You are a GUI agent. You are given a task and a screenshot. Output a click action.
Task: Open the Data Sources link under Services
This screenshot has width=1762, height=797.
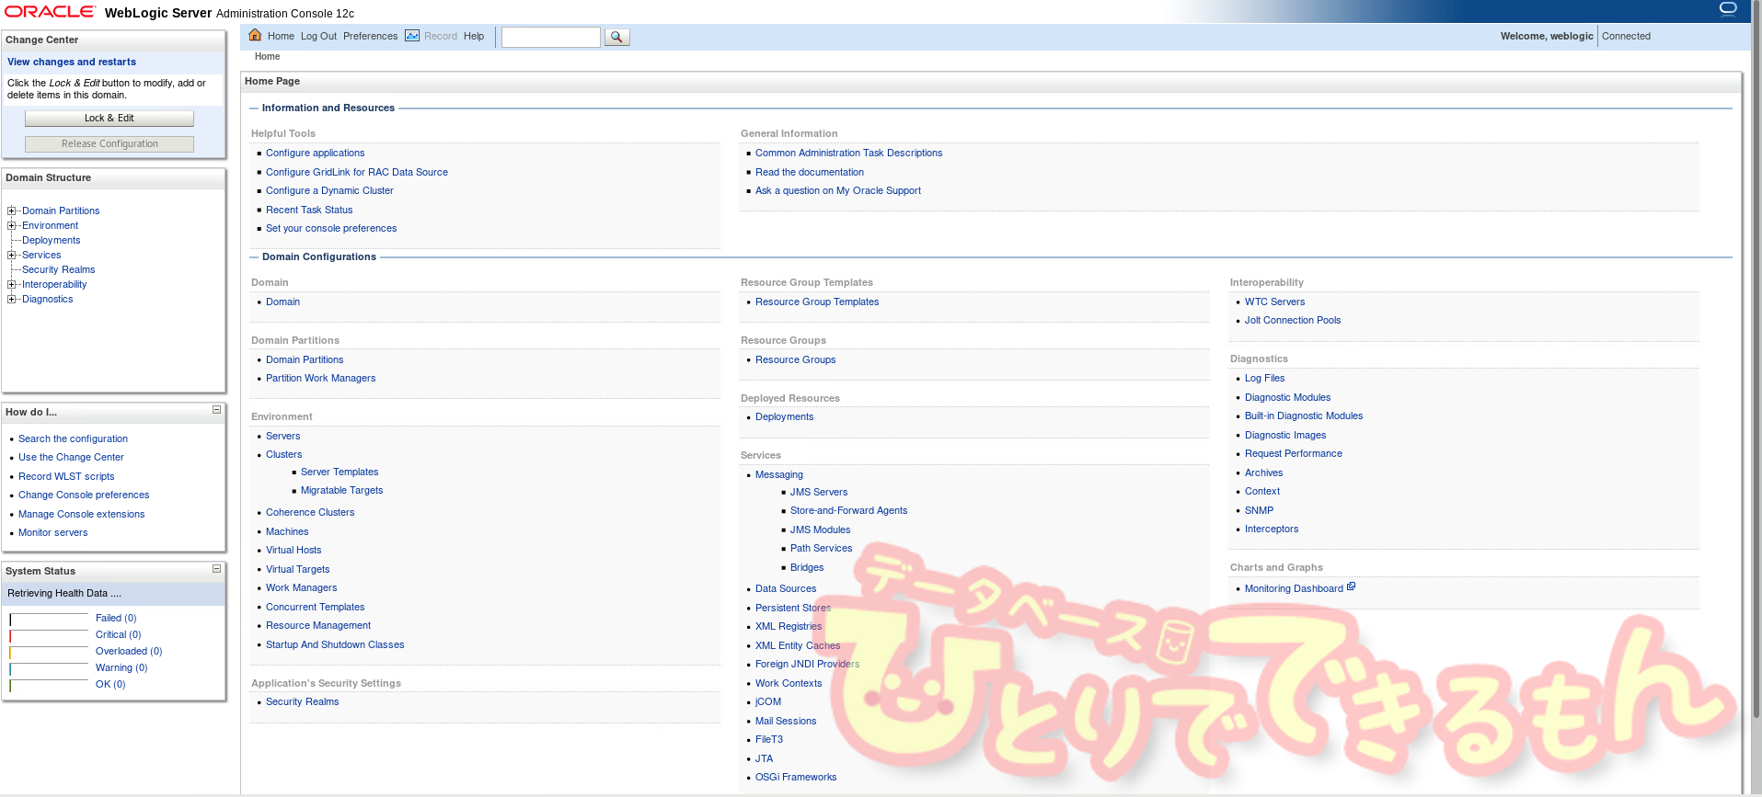[x=785, y=589]
